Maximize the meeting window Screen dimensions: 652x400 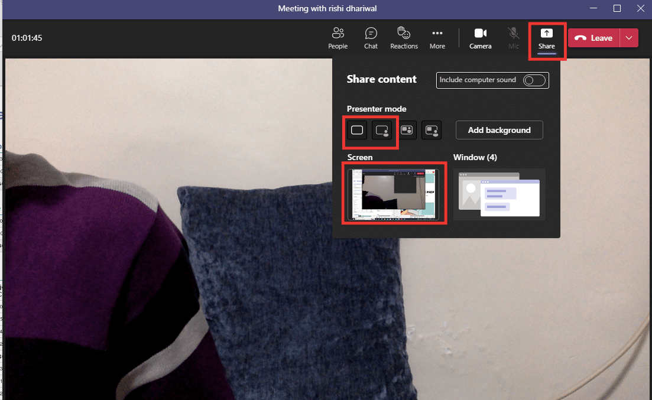(x=617, y=8)
